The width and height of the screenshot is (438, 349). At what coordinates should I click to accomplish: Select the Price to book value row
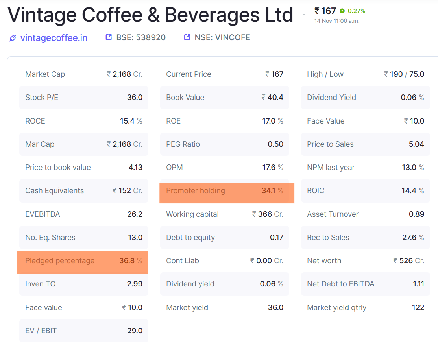pyautogui.click(x=84, y=168)
